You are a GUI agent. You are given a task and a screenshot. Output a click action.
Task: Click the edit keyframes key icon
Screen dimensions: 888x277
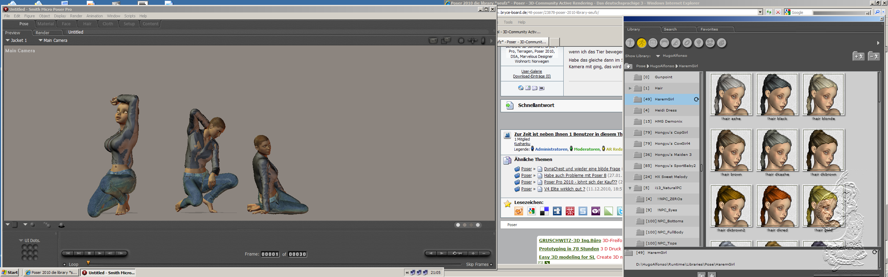(x=457, y=253)
